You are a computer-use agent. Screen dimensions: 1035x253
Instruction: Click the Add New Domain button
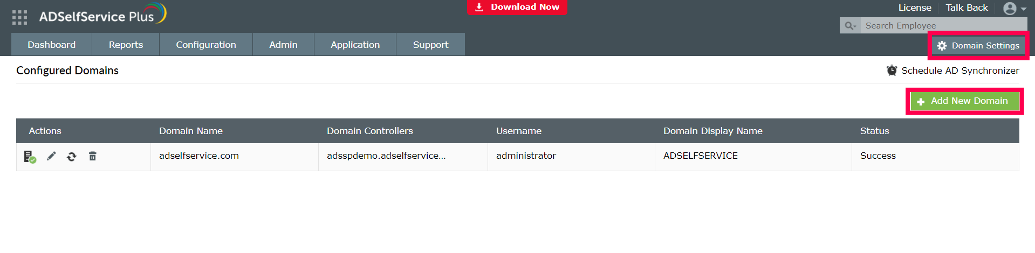[x=965, y=101]
